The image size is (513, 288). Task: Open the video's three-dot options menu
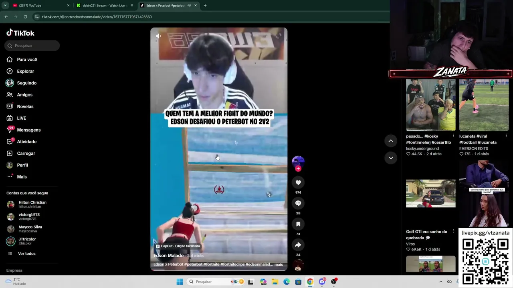coord(264,36)
